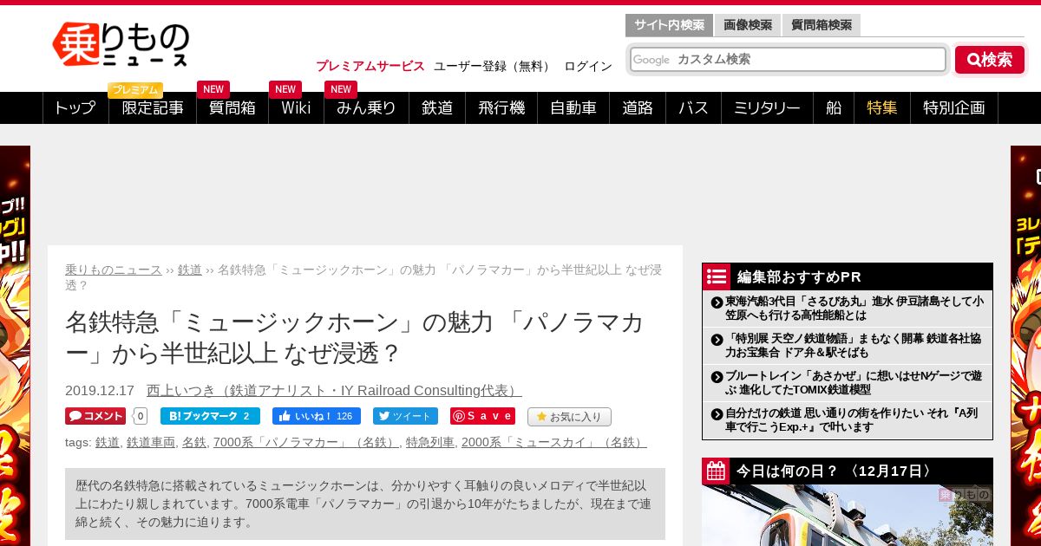This screenshot has width=1041, height=546.
Task: Open 限定記事 in the navigation bar
Action: click(153, 108)
